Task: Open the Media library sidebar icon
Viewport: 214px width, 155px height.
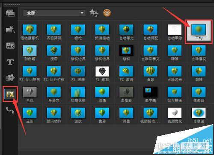Action: pos(10,13)
